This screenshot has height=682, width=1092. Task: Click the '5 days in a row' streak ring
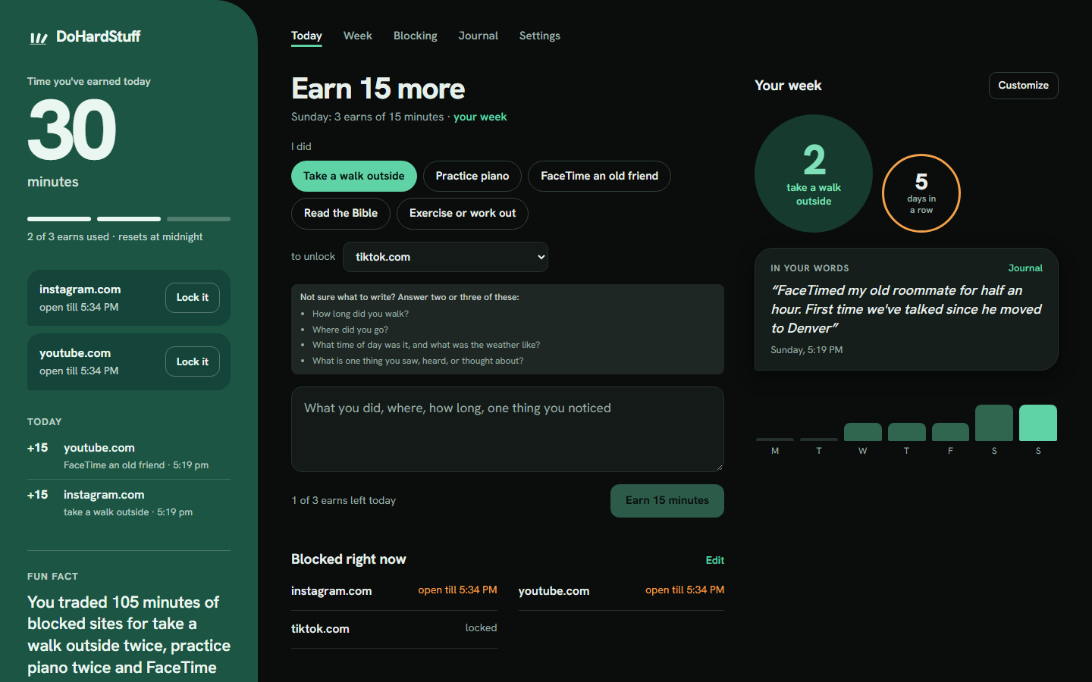click(921, 193)
